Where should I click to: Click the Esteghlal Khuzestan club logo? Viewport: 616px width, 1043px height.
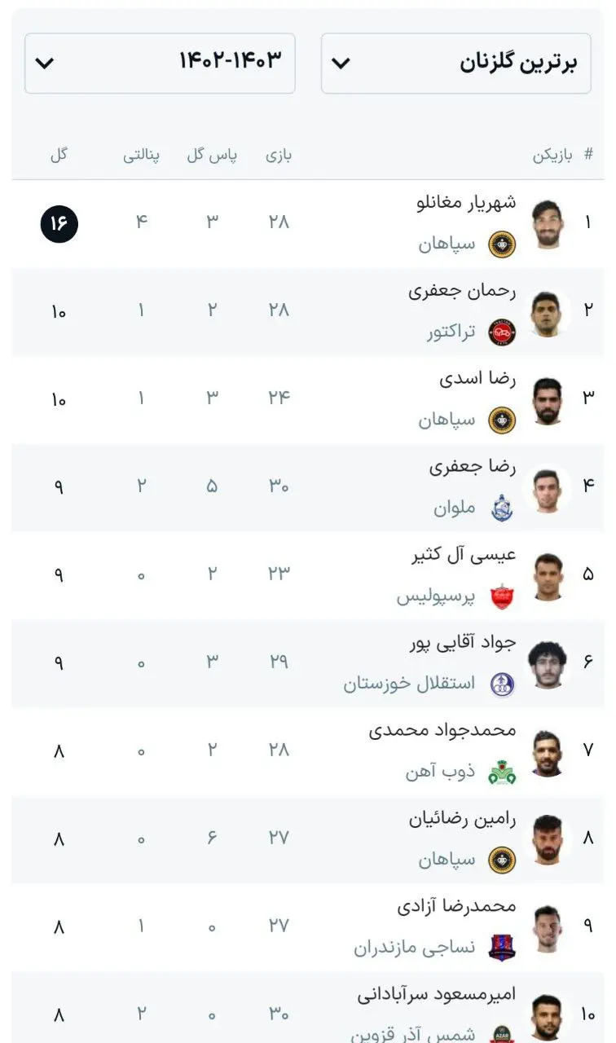coord(502,684)
